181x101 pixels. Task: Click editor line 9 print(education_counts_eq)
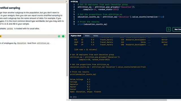pos(92,24)
